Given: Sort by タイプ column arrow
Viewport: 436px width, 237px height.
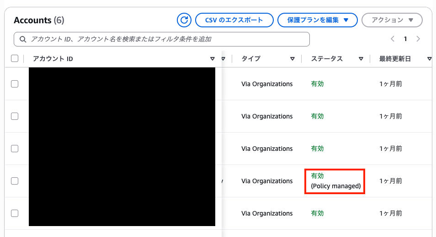Looking at the screenshot, I should coord(292,59).
